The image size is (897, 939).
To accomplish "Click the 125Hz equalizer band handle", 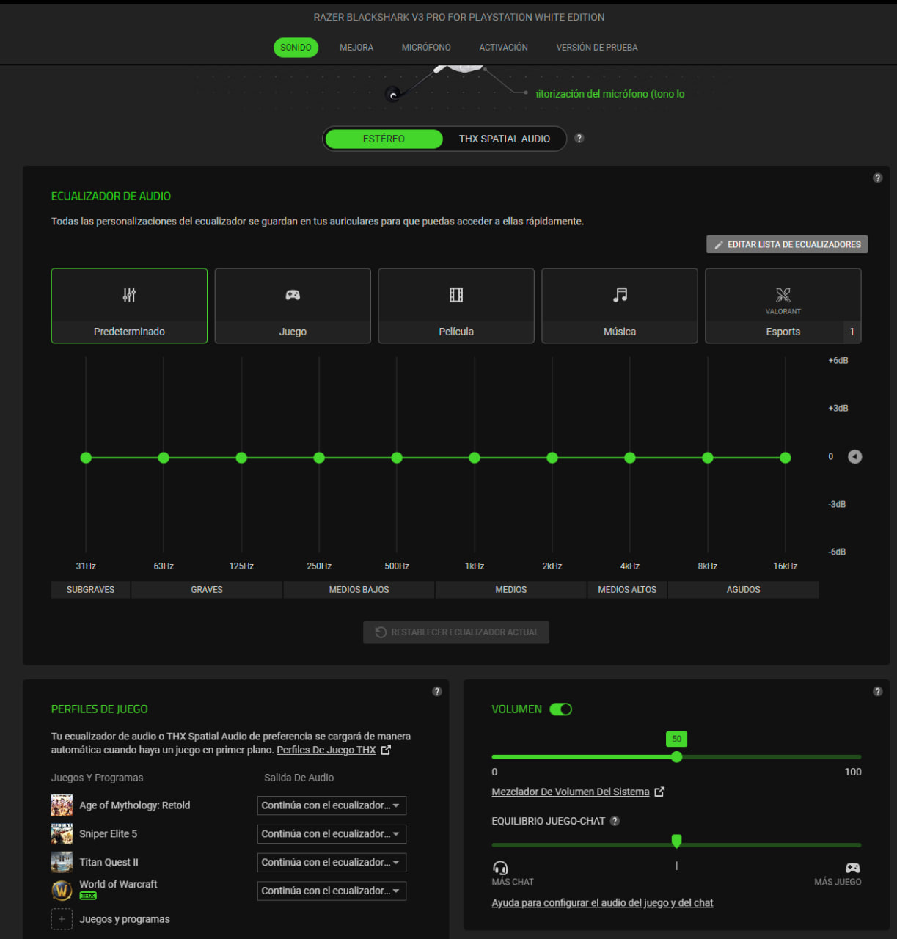I will 241,458.
